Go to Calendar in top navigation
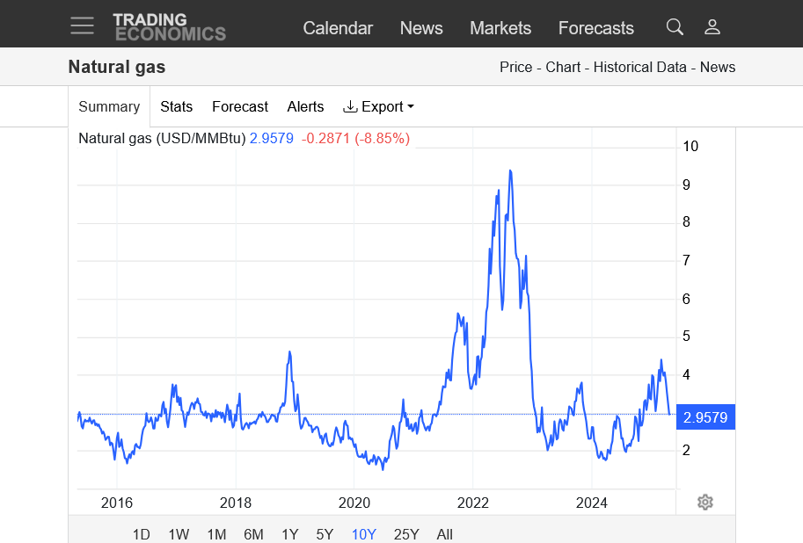Screen dimensions: 803x543 click(x=338, y=28)
